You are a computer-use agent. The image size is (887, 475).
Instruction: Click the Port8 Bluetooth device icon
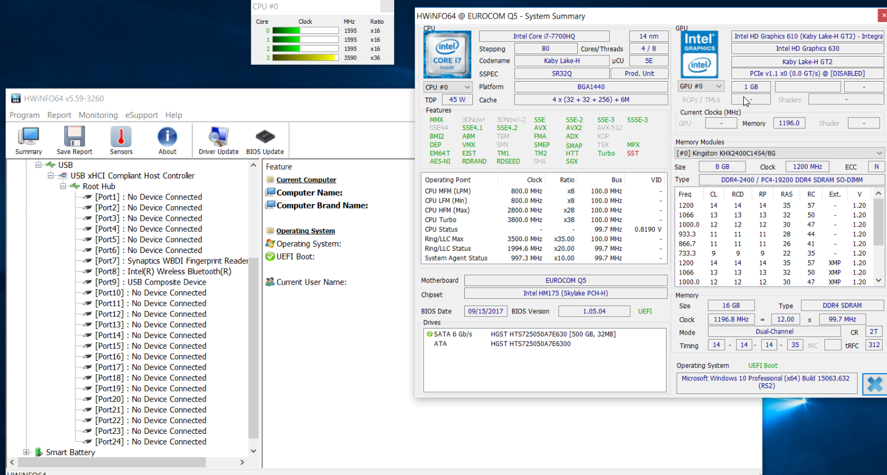(87, 272)
